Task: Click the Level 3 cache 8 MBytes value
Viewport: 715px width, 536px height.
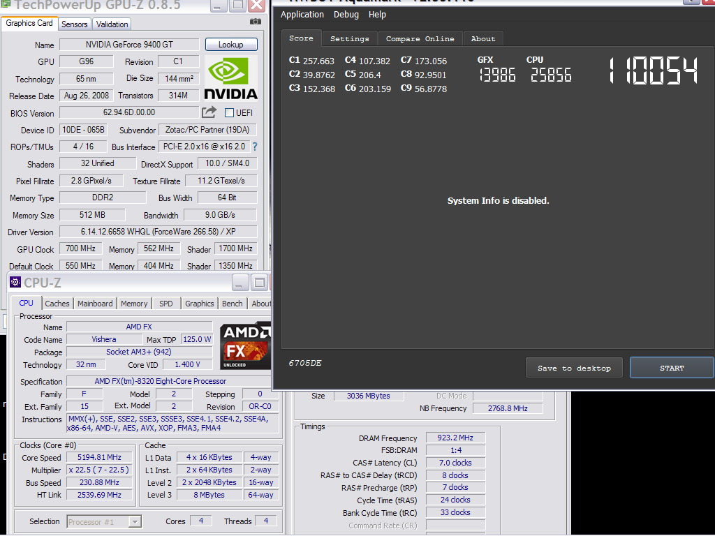Action: click(x=209, y=495)
